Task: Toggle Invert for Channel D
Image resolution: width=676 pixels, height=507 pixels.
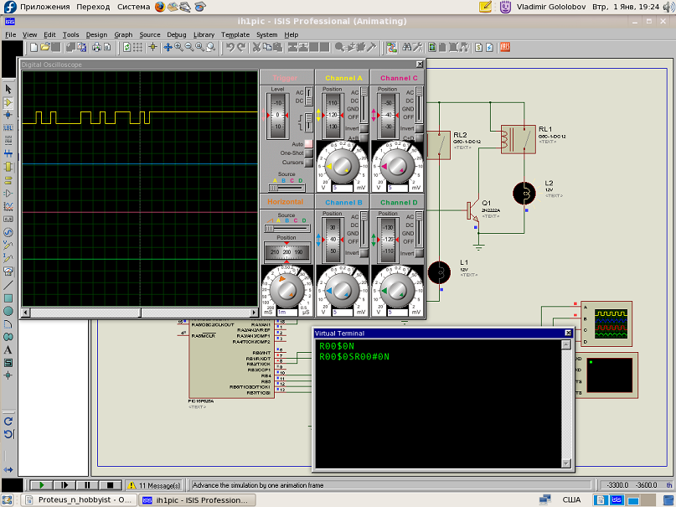Action: point(419,253)
